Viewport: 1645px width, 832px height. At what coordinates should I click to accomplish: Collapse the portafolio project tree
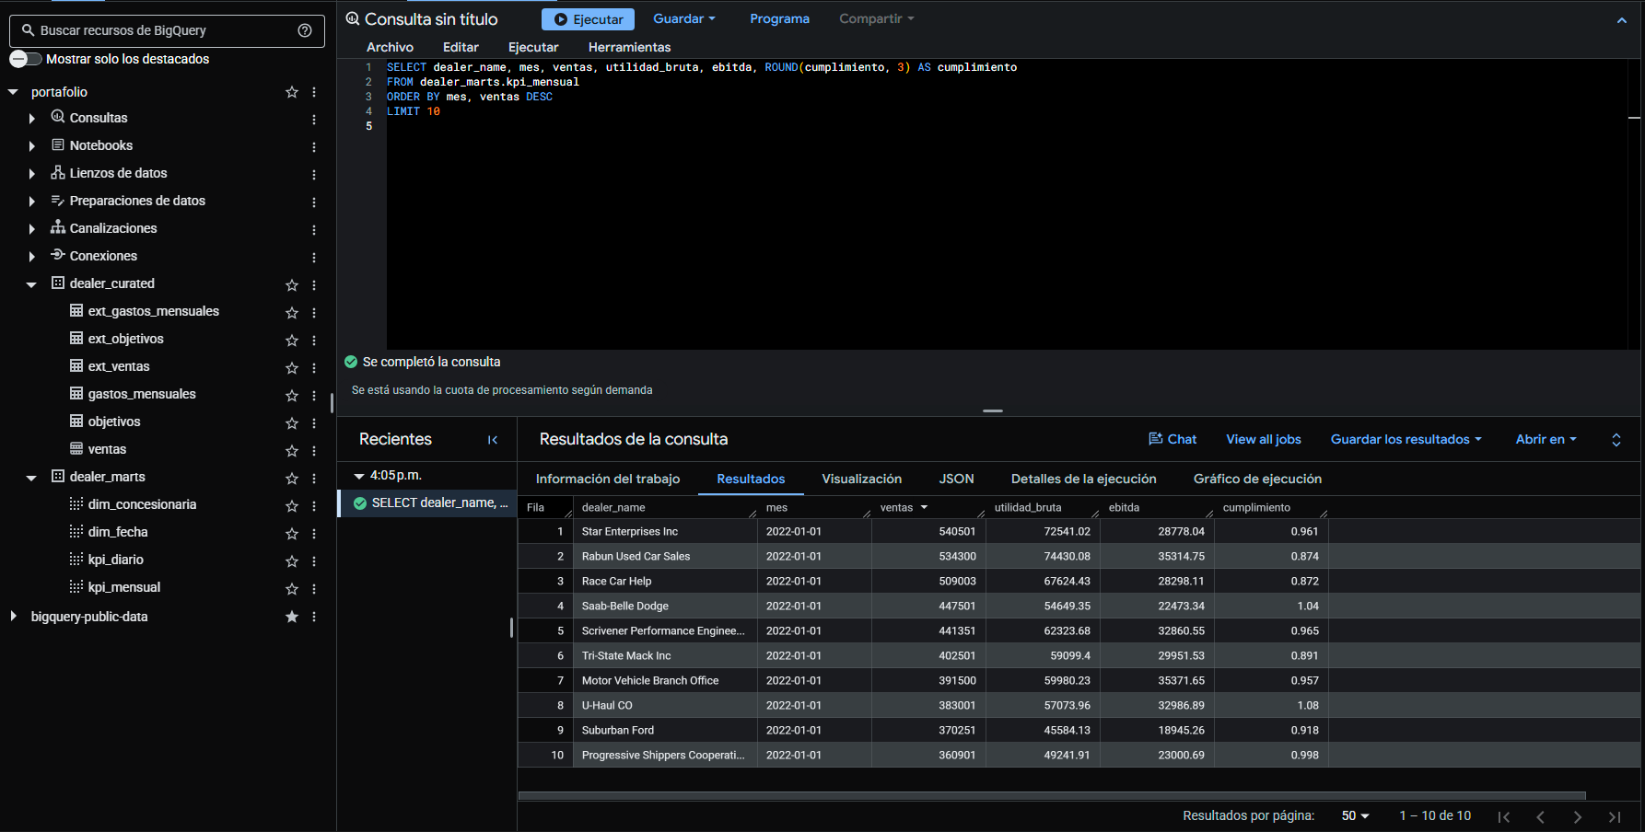(x=13, y=92)
